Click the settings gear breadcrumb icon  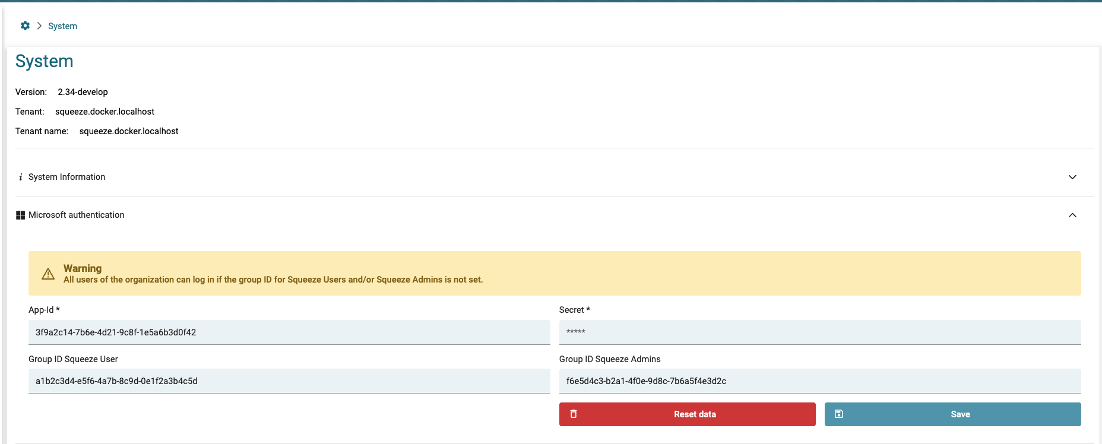(25, 26)
